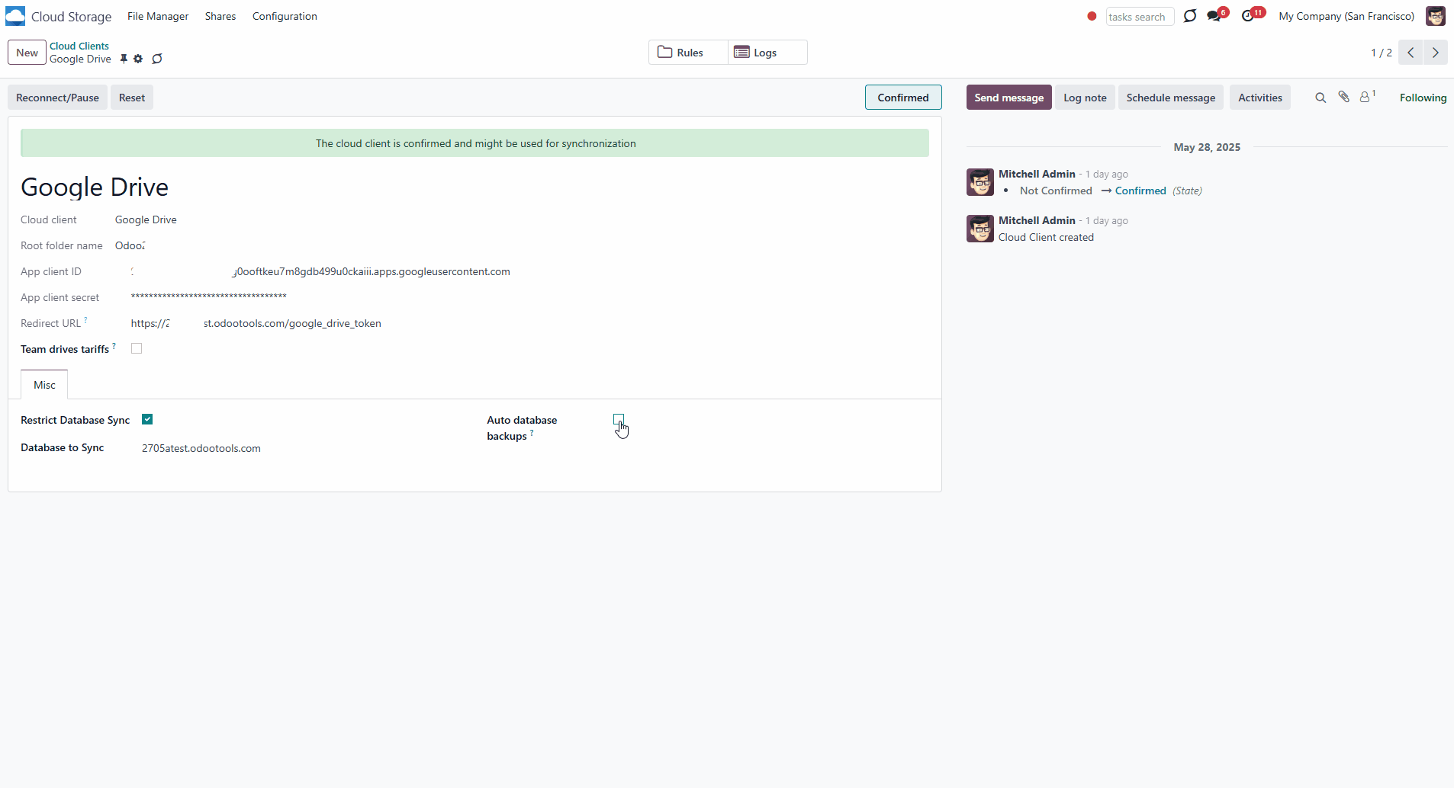Click Schedule message button

coord(1171,98)
